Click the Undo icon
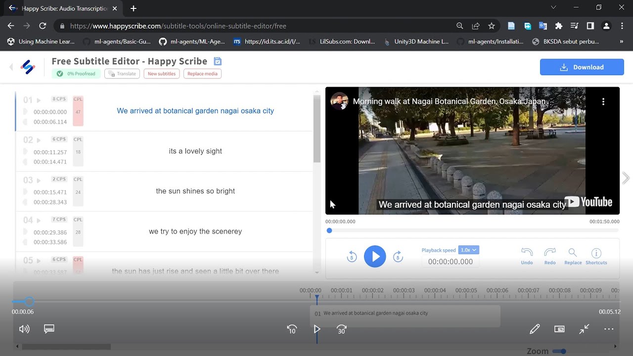Image resolution: width=633 pixels, height=356 pixels. point(527,256)
